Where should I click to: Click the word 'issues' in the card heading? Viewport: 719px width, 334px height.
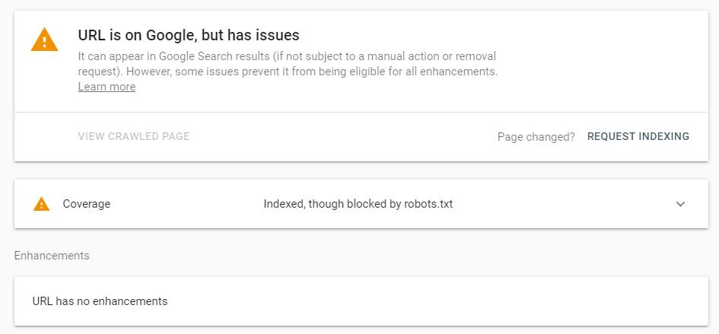[x=278, y=35]
